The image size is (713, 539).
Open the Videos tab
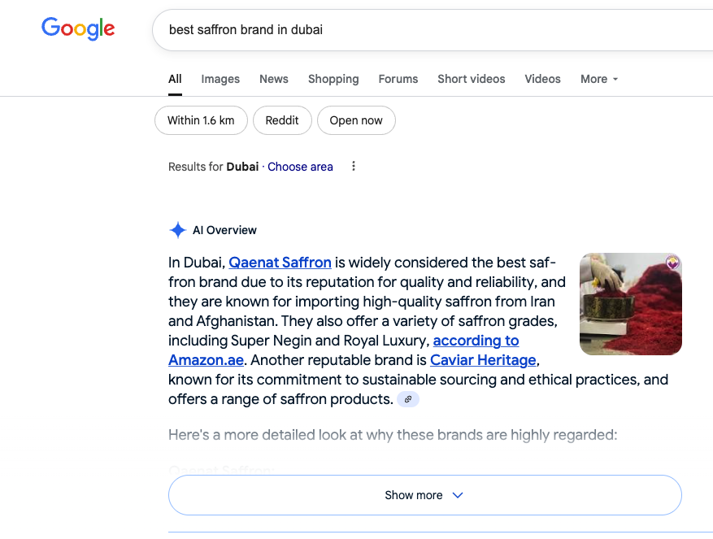542,79
